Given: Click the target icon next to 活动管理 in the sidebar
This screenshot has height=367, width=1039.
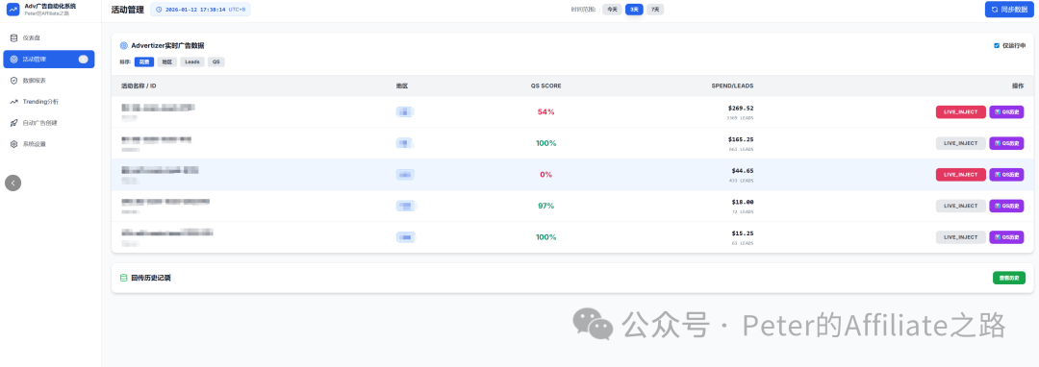Looking at the screenshot, I should [x=13, y=59].
